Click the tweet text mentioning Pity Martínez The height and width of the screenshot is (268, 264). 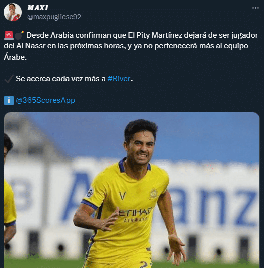tap(131, 46)
